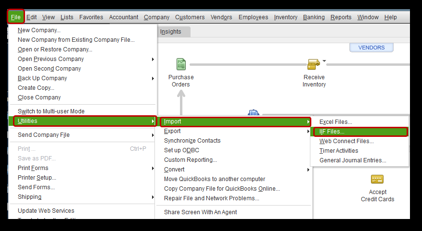Open the Window menu
This screenshot has width=422, height=231.
[x=368, y=17]
